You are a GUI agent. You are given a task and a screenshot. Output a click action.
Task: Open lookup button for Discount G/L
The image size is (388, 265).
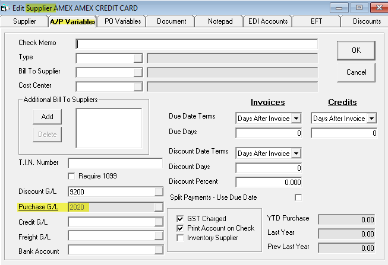(159, 191)
